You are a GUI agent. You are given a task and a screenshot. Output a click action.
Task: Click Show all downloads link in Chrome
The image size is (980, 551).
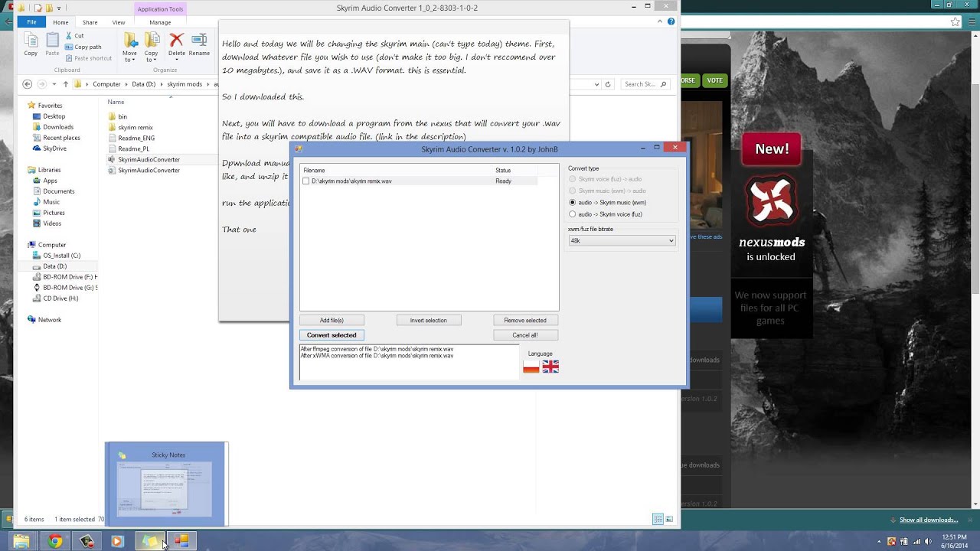point(929,520)
